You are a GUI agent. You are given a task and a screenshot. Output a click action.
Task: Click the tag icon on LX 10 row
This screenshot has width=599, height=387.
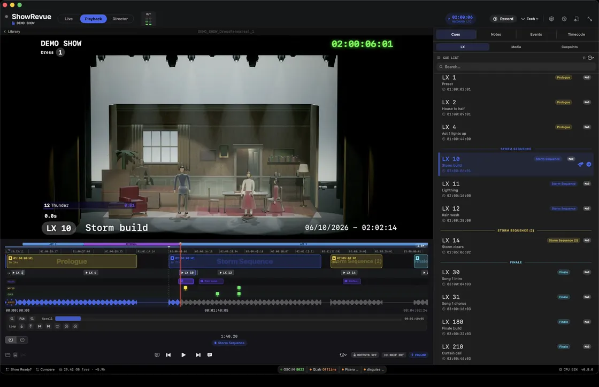(580, 165)
